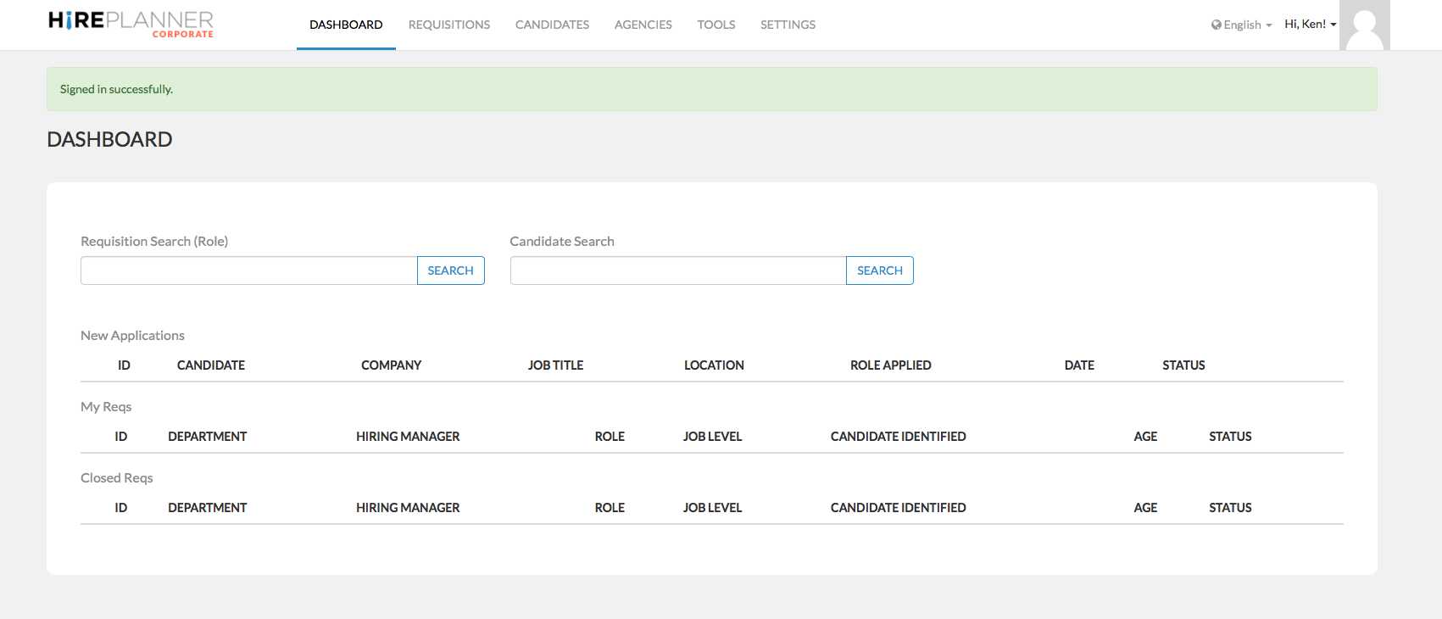
Task: Focus the Requisition Search (Role) input
Action: 248,270
